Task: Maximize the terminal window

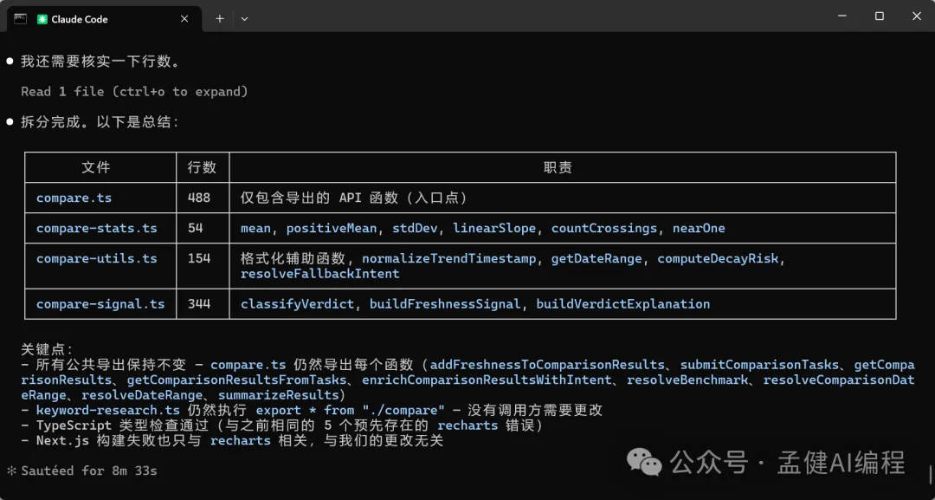Action: (x=879, y=16)
